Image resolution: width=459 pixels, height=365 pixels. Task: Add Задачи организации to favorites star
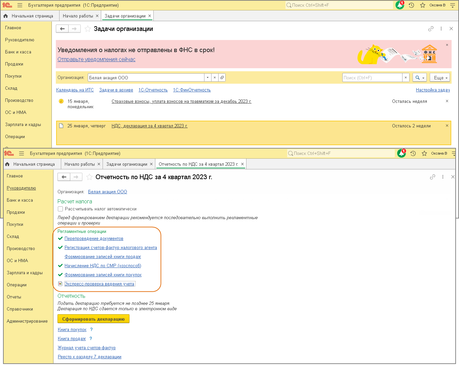tap(88, 29)
